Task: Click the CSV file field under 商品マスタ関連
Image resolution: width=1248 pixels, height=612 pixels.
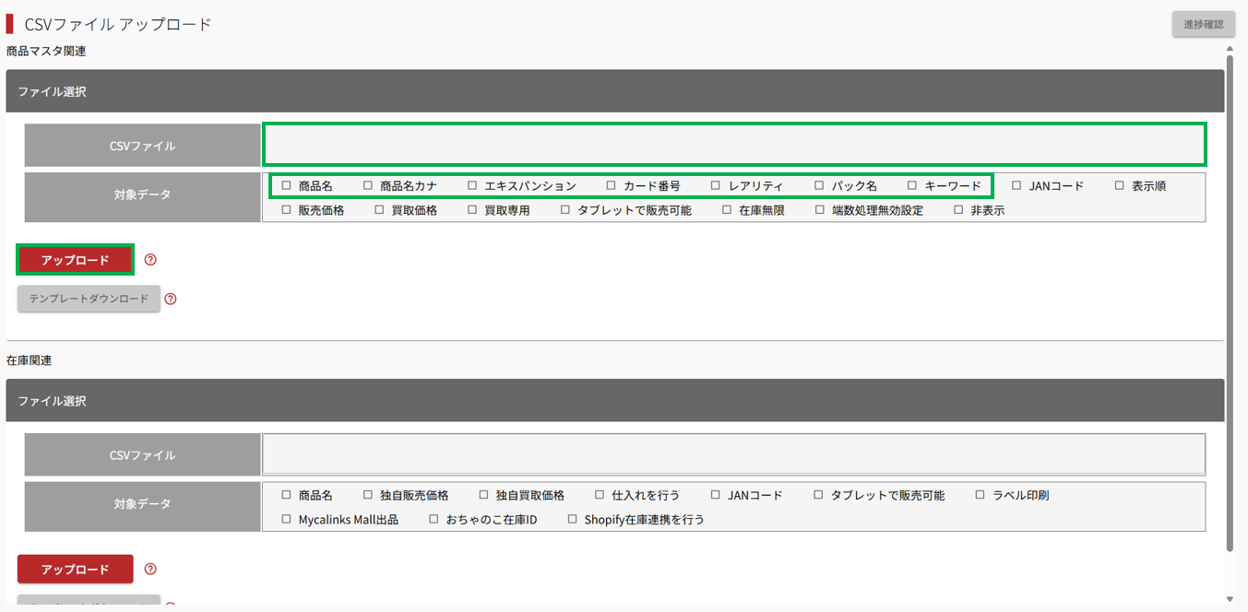Action: tap(734, 145)
